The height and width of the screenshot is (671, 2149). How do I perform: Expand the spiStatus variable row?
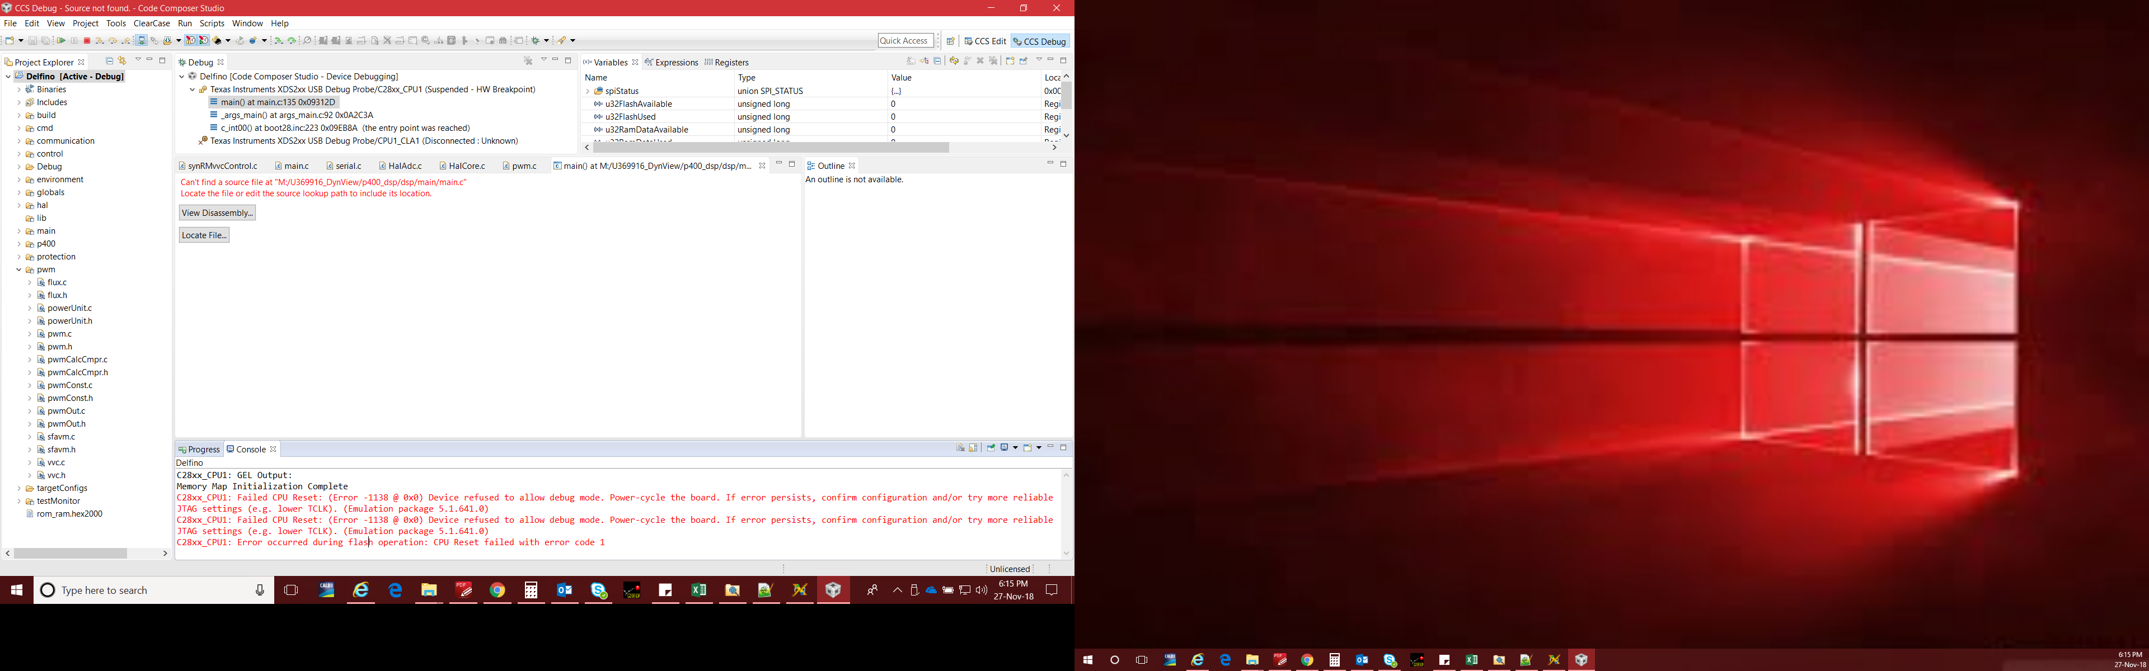click(x=587, y=91)
